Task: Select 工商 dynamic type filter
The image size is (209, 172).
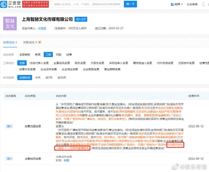Action: [x=48, y=54]
